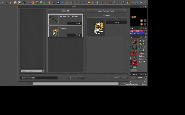Zoom out the minimap with minus button
Screen dimensions: 185x115
pos(145,24)
